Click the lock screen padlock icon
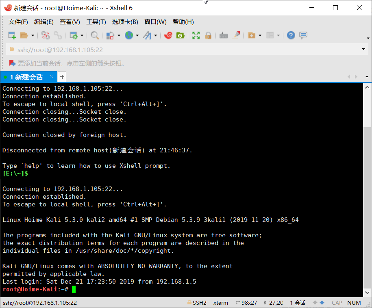The image size is (372, 308). tap(208, 36)
